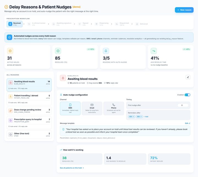Select the SMS channel option
This screenshot has height=177, width=198.
tap(70, 108)
